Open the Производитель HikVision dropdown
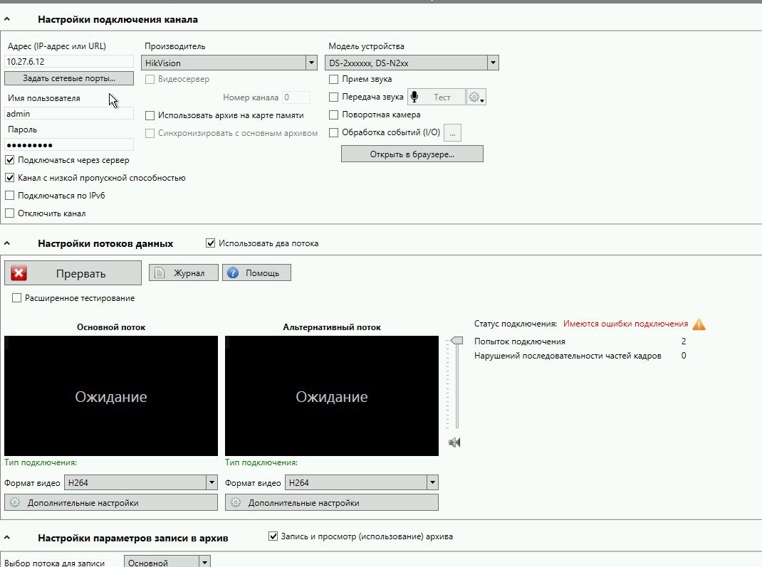Screen dimensions: 762x567 click(311, 63)
